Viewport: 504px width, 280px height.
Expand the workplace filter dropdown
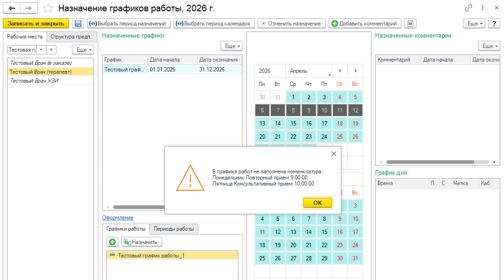pyautogui.click(x=41, y=50)
